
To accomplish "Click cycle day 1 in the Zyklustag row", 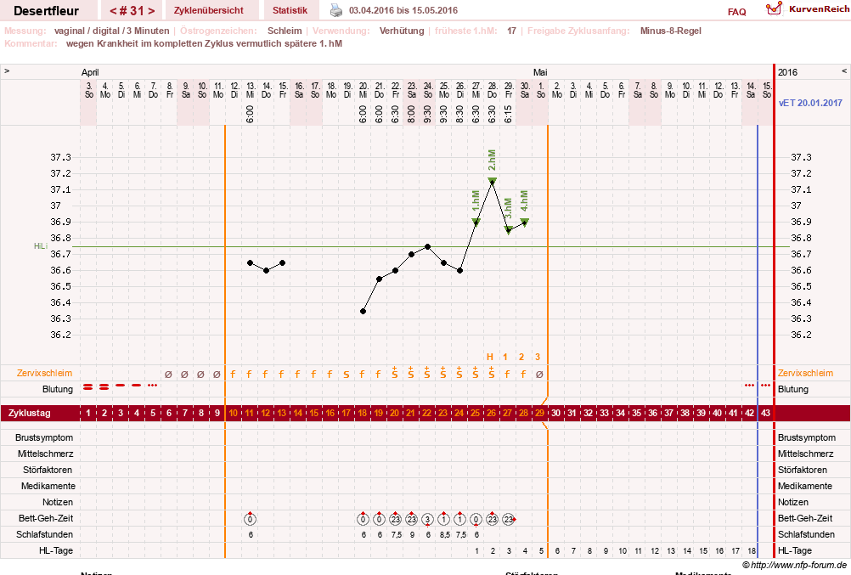I will click(x=88, y=413).
